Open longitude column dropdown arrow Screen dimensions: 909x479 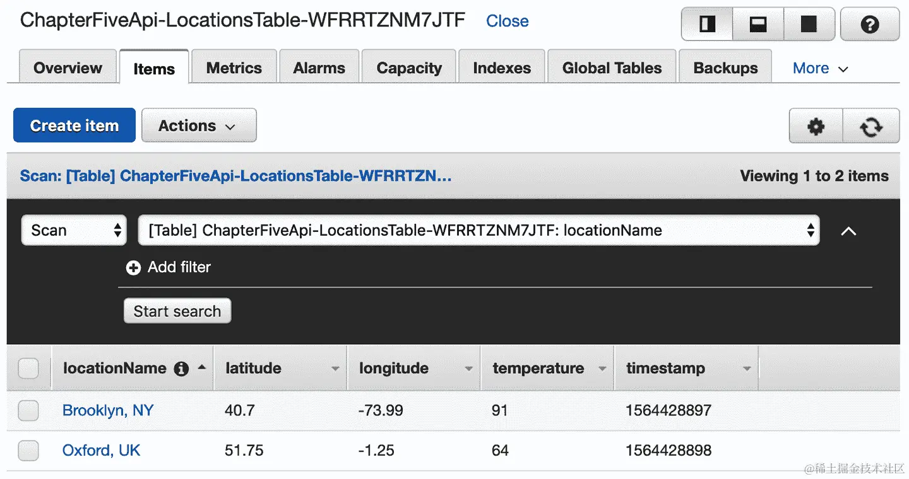coord(468,369)
